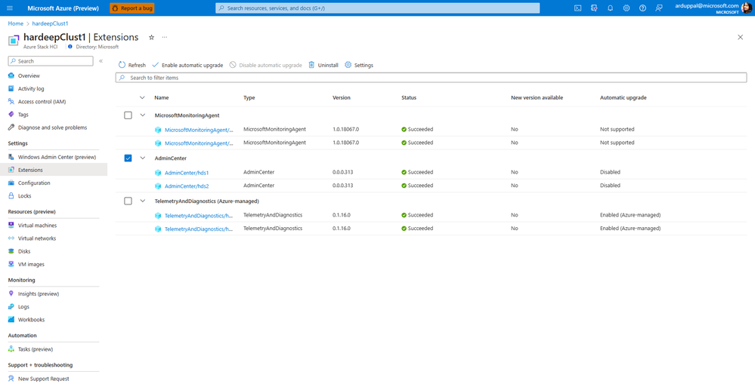
Task: Open Diagnose and solve problems
Action: coord(54,128)
